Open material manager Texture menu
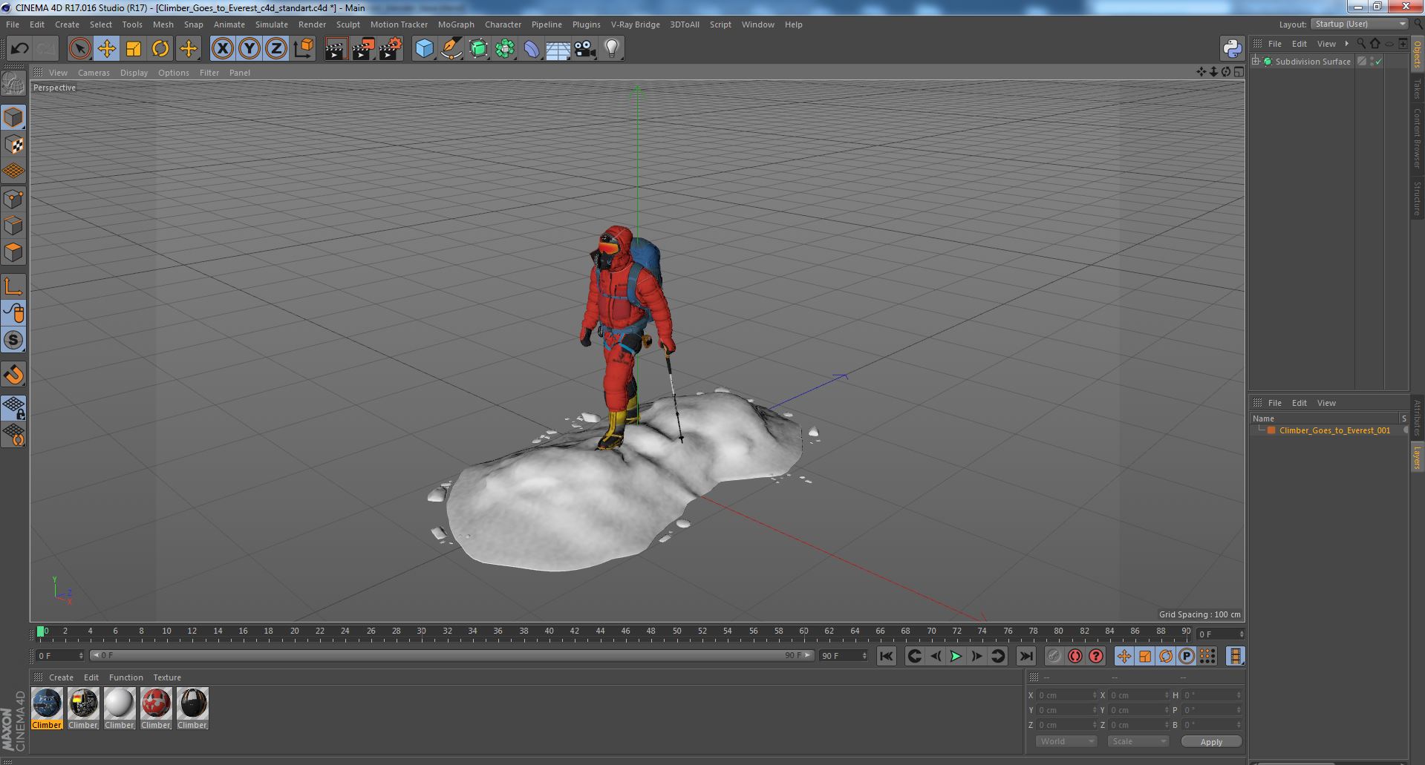Viewport: 1425px width, 765px height. [x=167, y=677]
